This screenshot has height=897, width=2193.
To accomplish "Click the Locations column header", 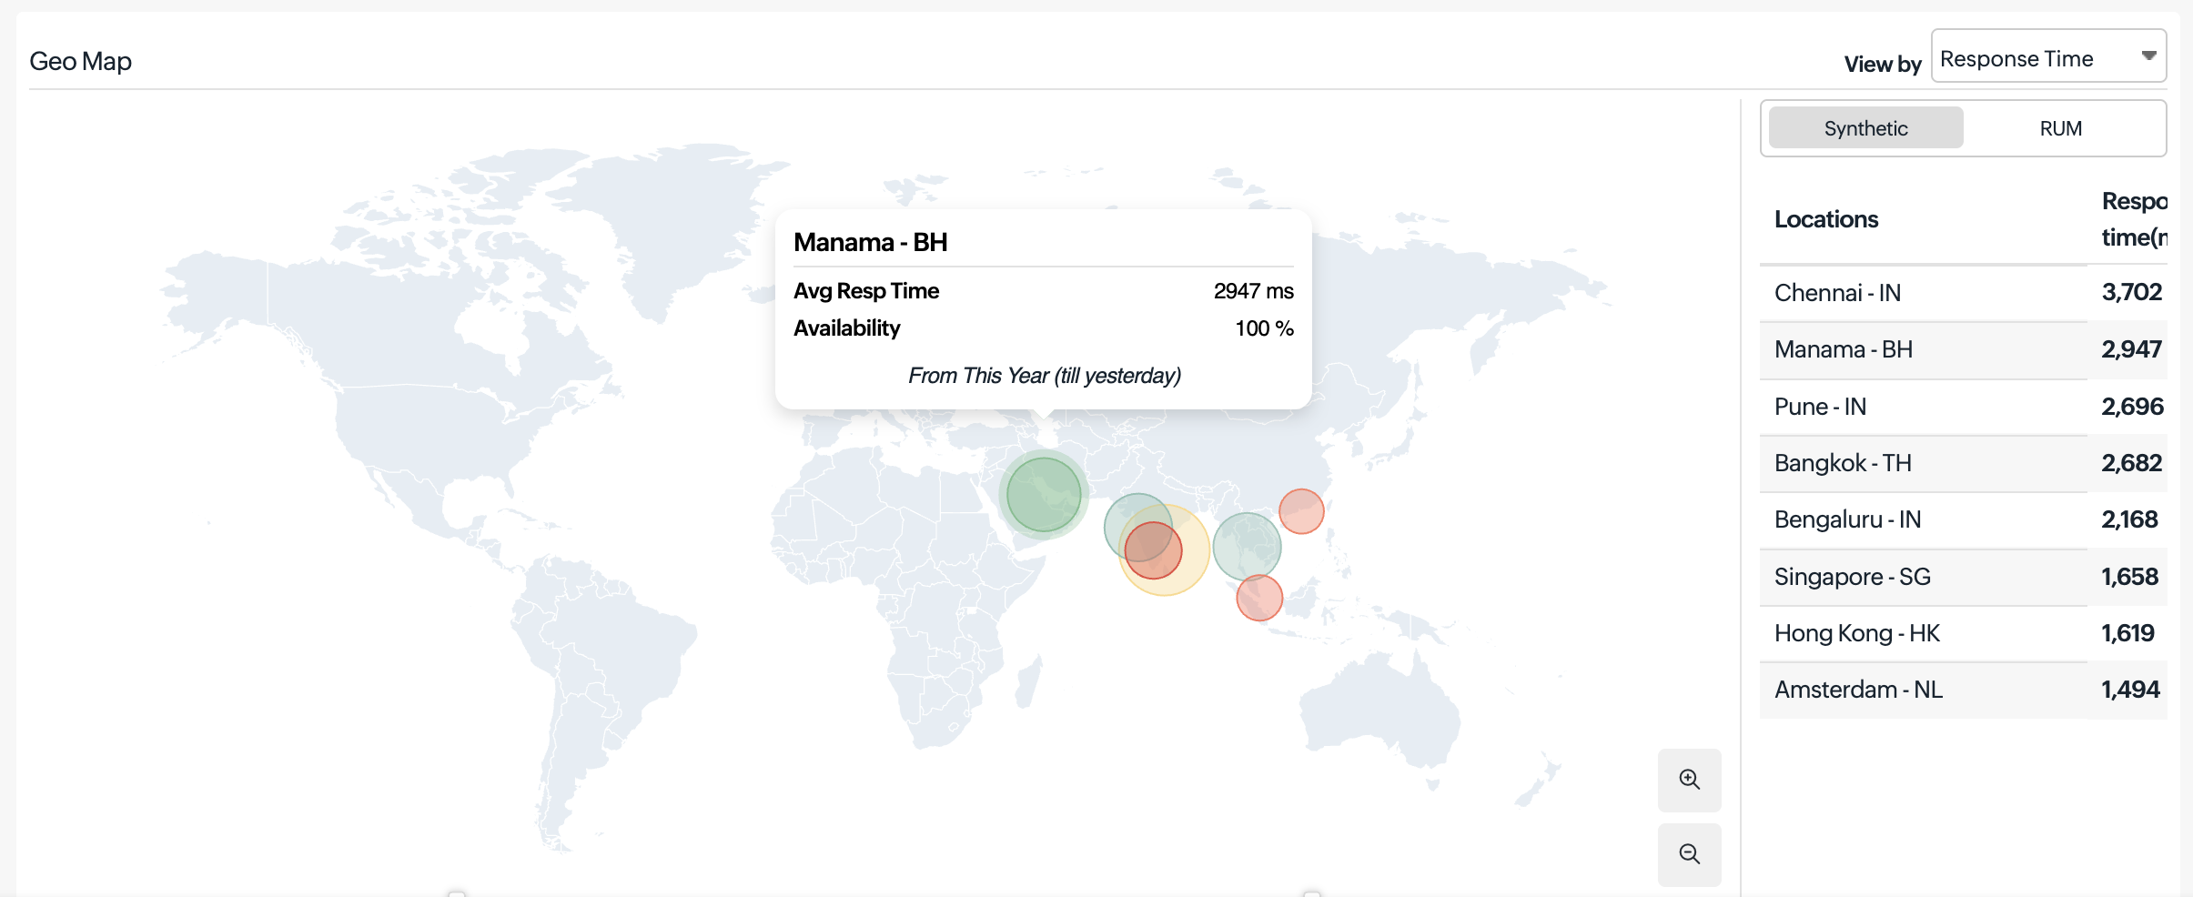I will pos(1825,219).
